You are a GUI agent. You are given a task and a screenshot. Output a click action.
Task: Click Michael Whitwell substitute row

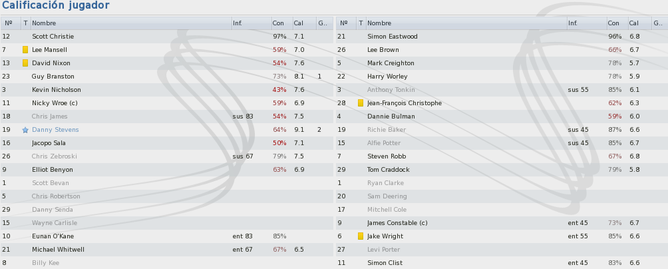pyautogui.click(x=167, y=250)
